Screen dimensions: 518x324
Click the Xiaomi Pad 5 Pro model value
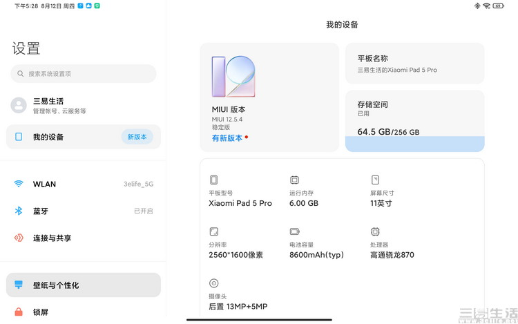[240, 203]
